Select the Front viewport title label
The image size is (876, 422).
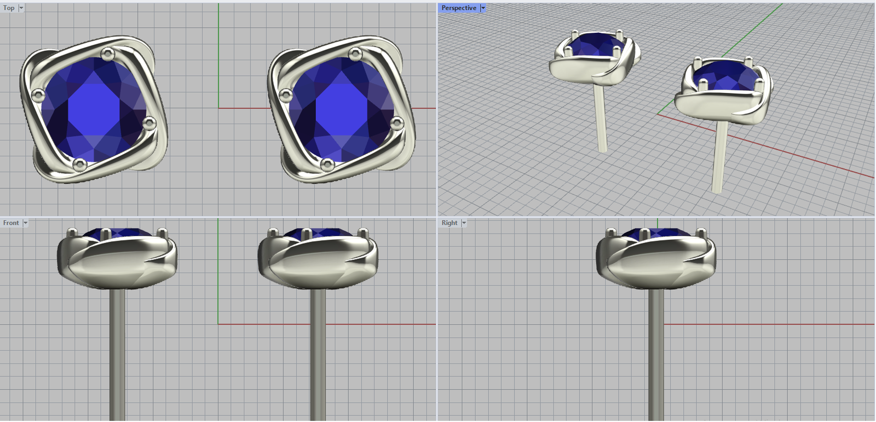click(11, 223)
